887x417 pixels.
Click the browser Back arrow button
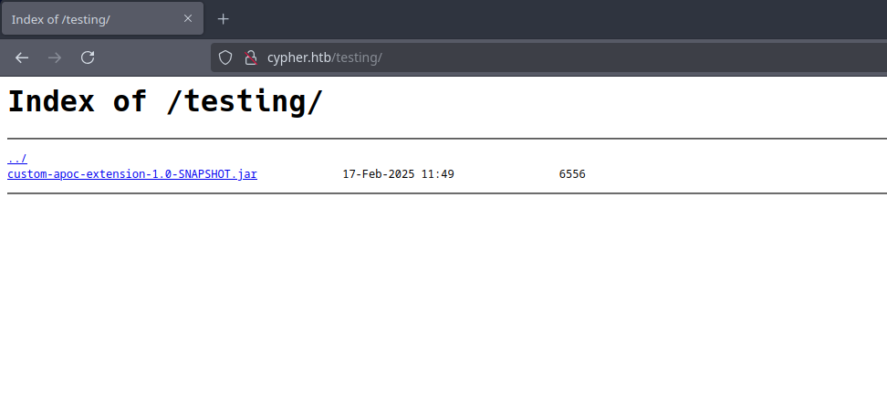click(22, 57)
